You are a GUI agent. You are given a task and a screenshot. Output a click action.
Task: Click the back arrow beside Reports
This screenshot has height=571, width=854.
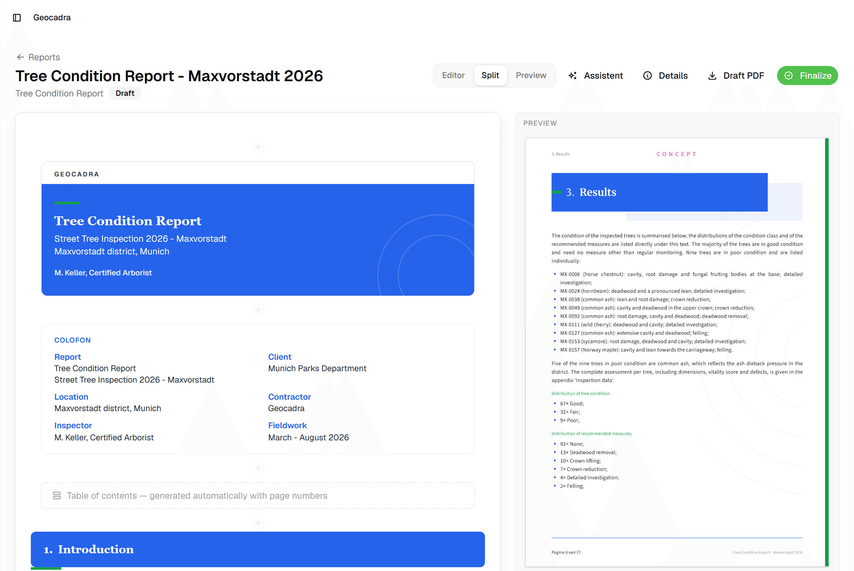coord(20,57)
